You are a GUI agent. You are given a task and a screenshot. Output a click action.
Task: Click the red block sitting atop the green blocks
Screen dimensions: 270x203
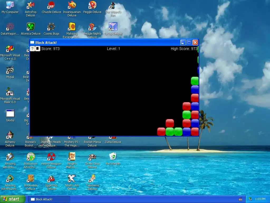tap(170, 123)
